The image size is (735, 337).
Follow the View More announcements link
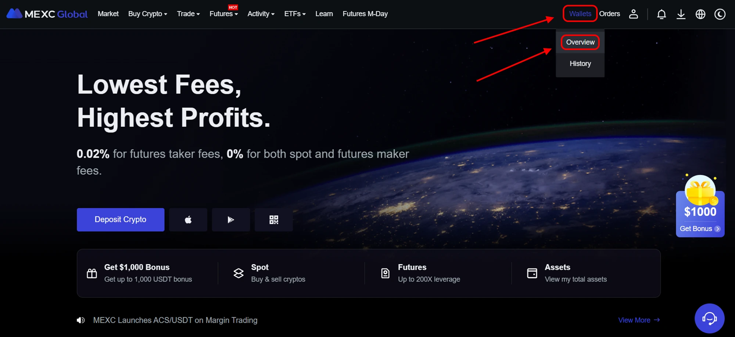[x=639, y=320]
